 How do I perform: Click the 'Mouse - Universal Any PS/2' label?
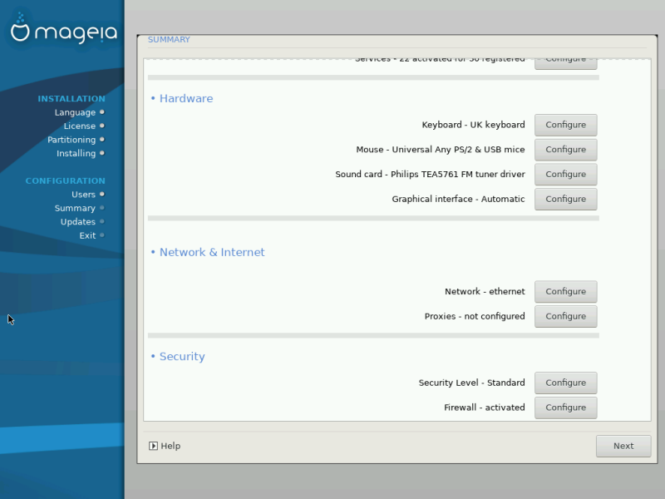(441, 150)
